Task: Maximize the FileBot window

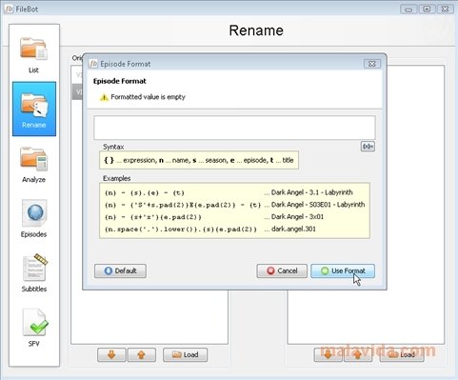Action: click(x=427, y=9)
